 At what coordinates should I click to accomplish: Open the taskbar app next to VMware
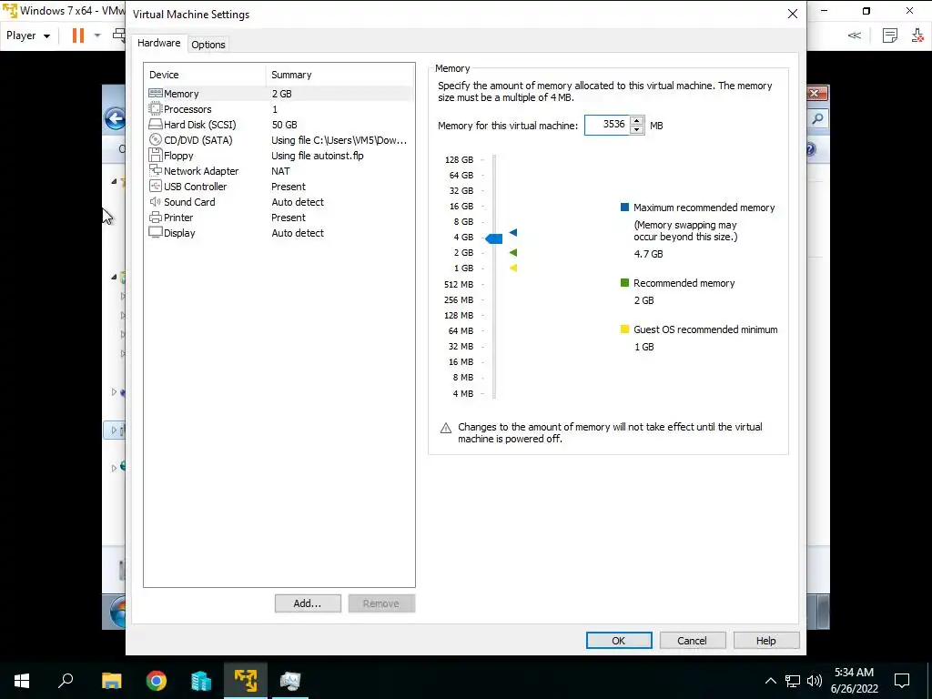tap(290, 681)
